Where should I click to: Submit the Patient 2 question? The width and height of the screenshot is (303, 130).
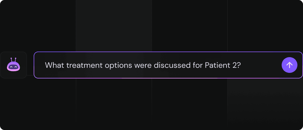pyautogui.click(x=289, y=65)
